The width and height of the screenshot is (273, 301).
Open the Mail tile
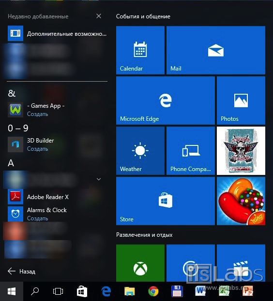[216, 50]
